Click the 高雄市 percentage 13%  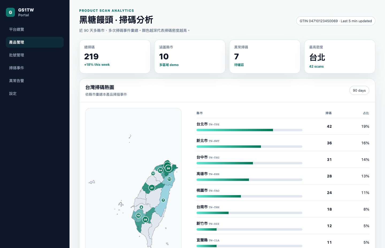365,176
